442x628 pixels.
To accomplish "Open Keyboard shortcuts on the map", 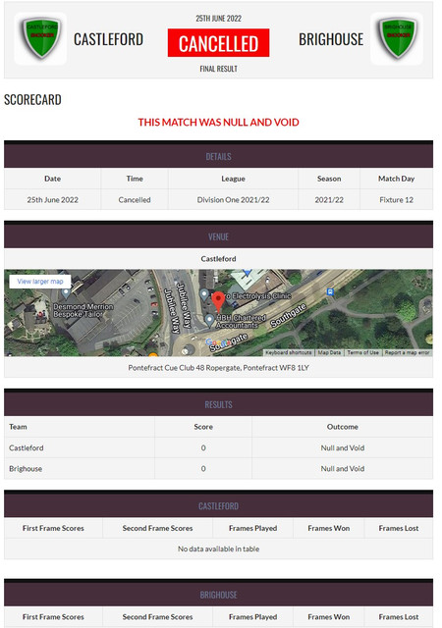I will click(289, 352).
